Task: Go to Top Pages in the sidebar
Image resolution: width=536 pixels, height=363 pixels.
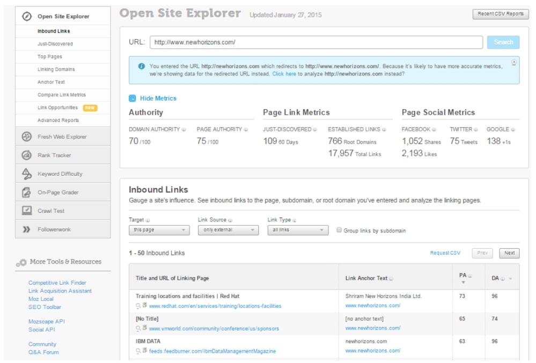Action: (50, 56)
